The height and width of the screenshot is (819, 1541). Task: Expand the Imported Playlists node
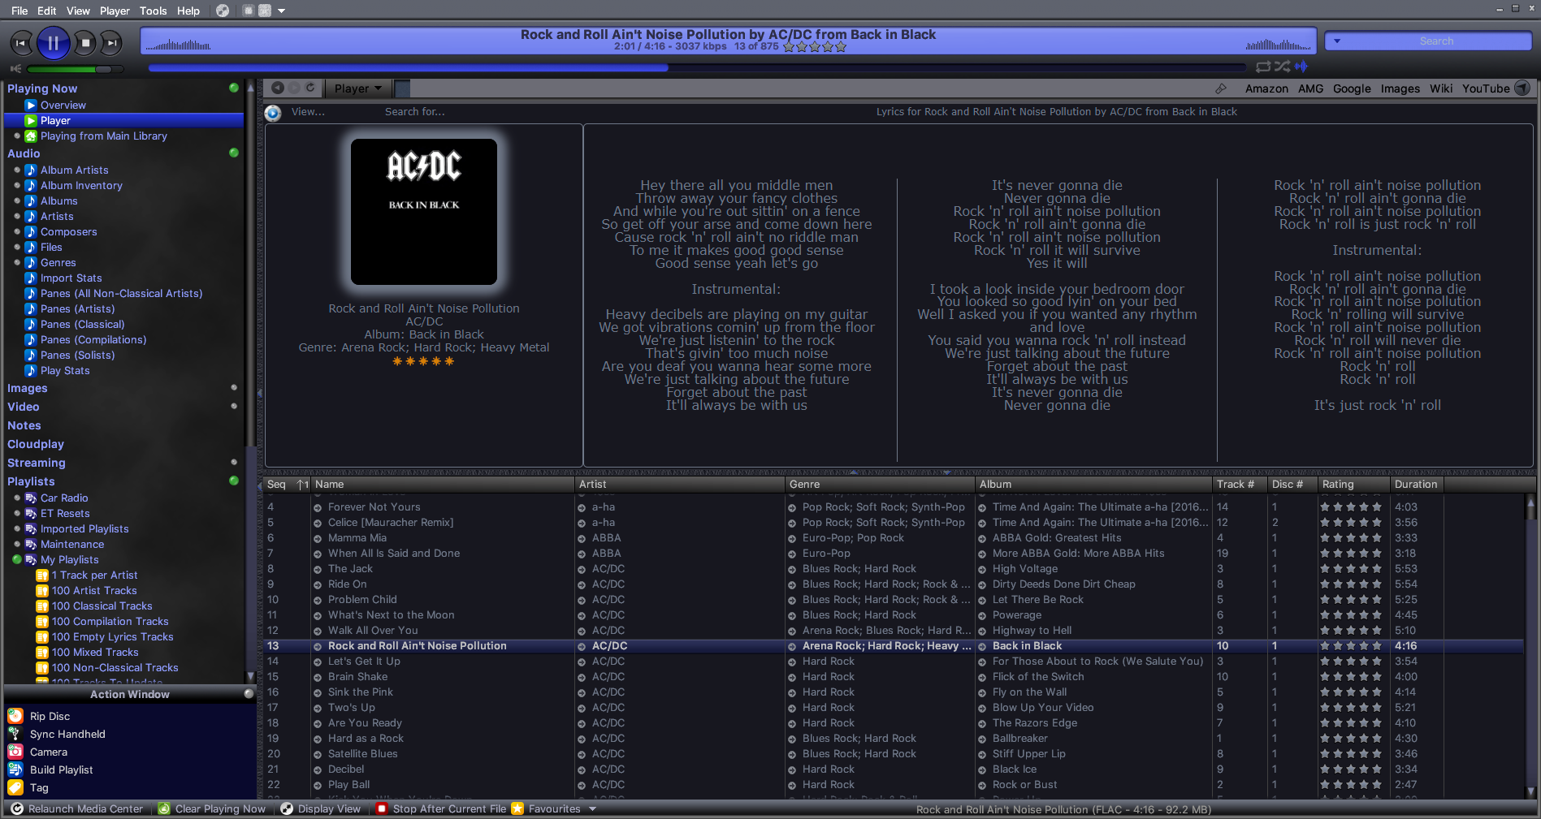(x=17, y=528)
